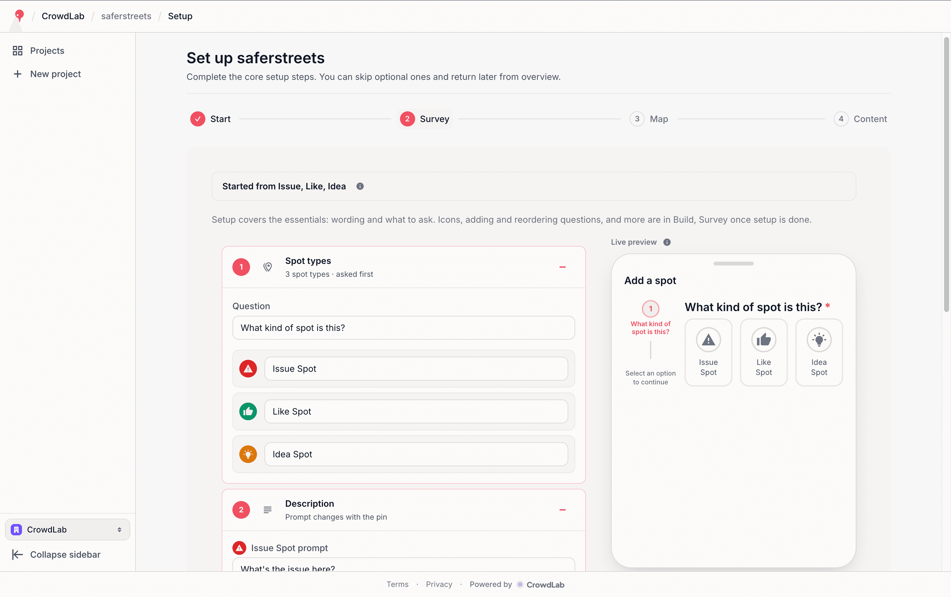Click the Start step checkmark icon
This screenshot has height=597, width=951.
pos(197,119)
